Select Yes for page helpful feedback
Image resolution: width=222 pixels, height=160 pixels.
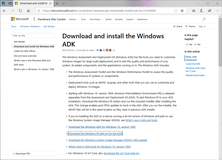tap(189, 44)
